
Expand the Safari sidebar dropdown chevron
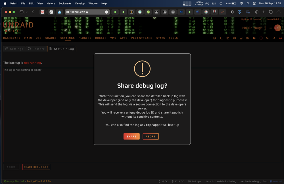[27, 12]
